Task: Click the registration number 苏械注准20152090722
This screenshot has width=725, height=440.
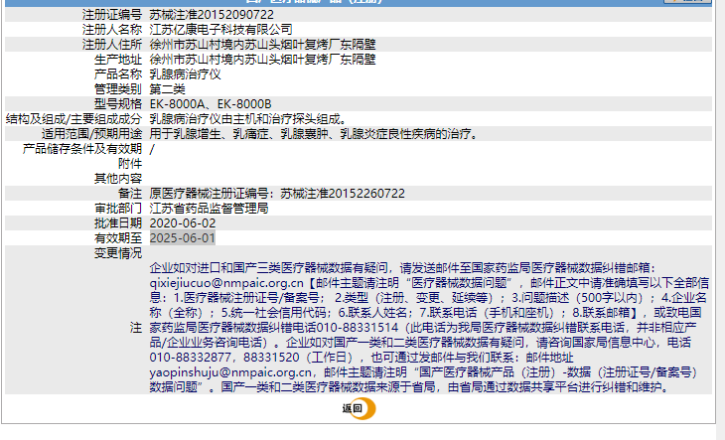Action: point(212,16)
